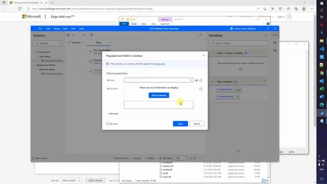This screenshot has height=184, width=327.
Task: Collapse the UI automation tree group
Action: (35, 52)
